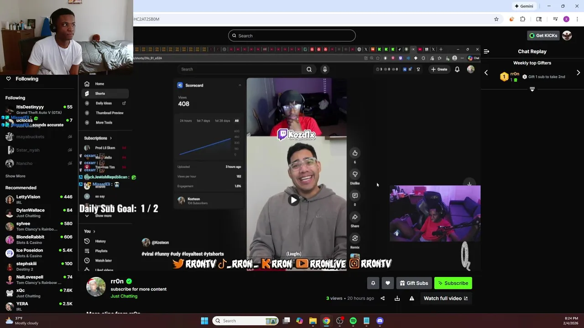Select More Tools in the video's sidebar
This screenshot has height=328, width=584.
[x=105, y=123]
